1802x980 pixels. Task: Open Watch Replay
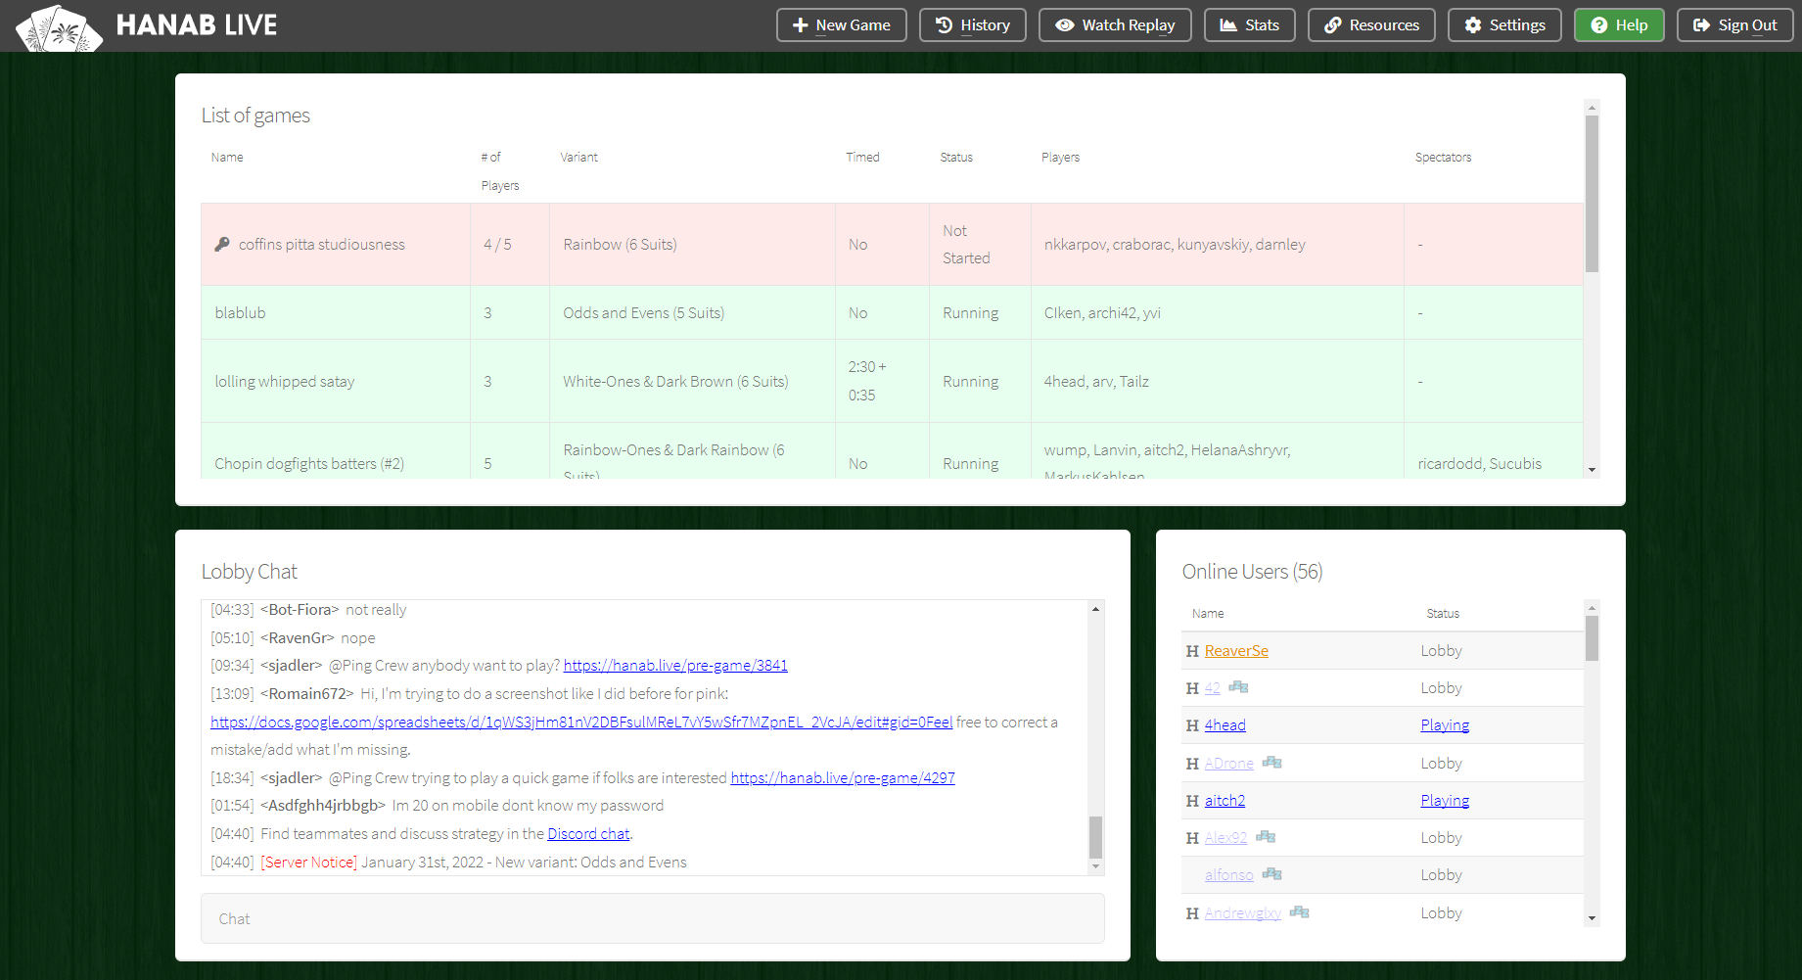pos(1115,25)
